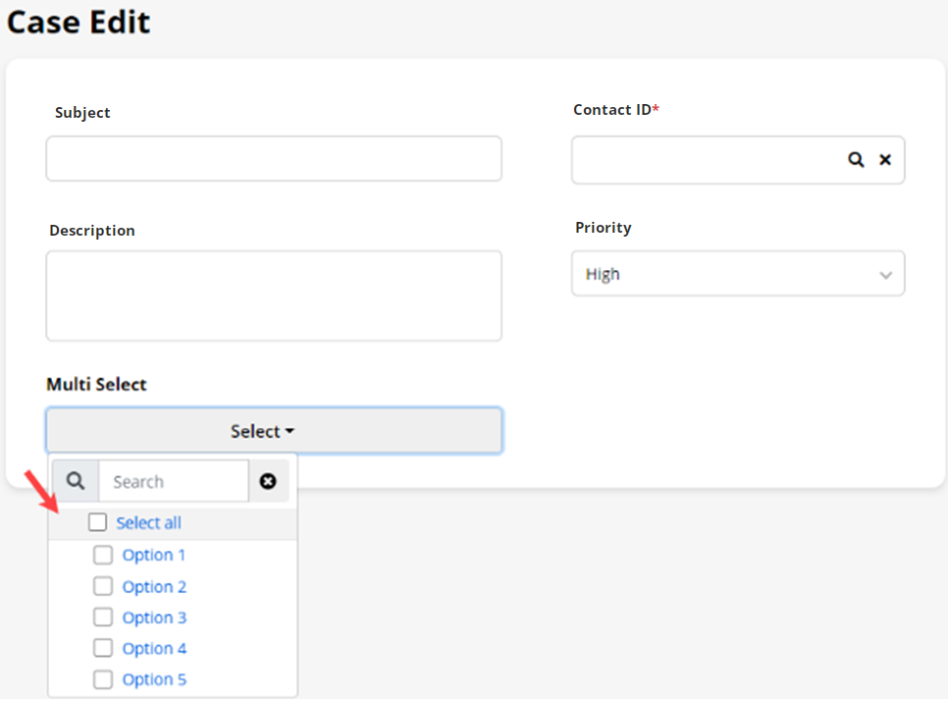Clear the Contact ID field with X icon

[884, 160]
